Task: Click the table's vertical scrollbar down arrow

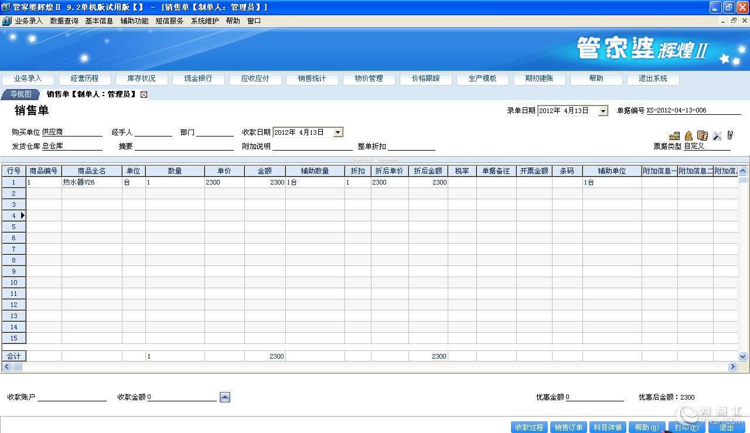Action: (x=743, y=356)
